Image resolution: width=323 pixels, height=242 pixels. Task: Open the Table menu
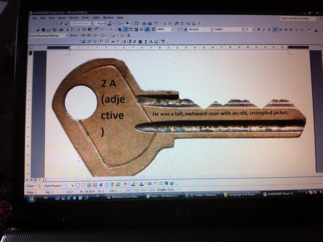tap(96, 18)
